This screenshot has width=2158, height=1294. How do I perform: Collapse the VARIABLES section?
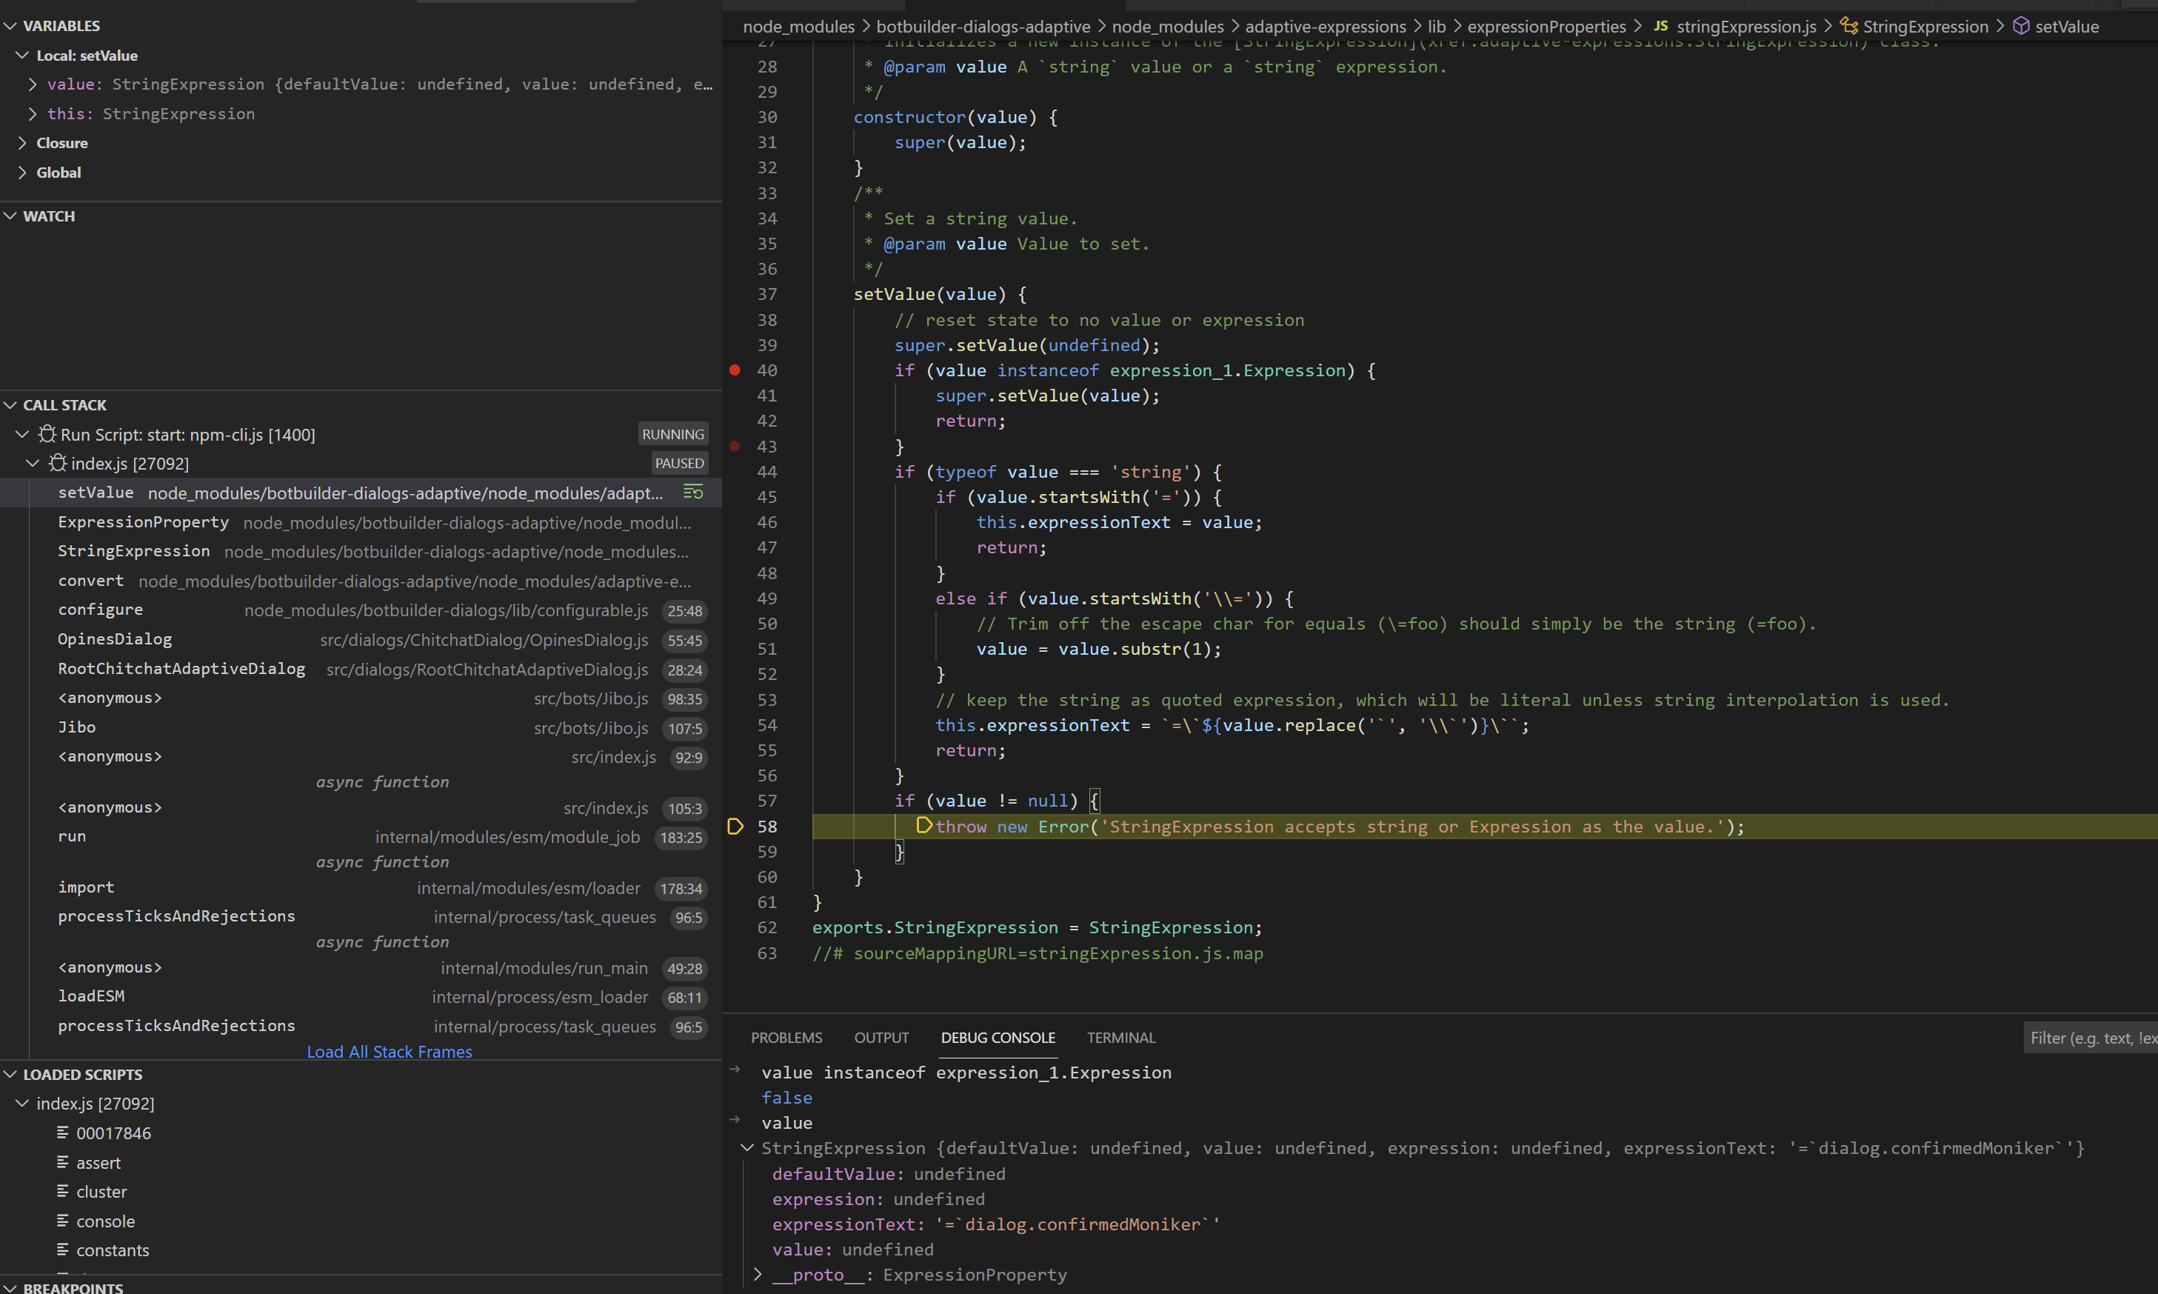coord(10,26)
